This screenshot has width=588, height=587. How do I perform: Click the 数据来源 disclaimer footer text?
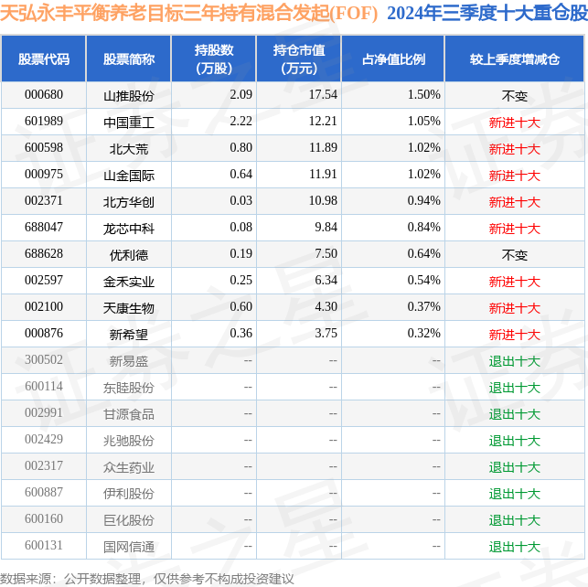click(x=147, y=579)
